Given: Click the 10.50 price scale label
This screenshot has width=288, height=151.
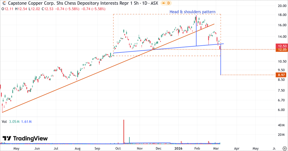Looking at the screenshot, I should point(282,61).
